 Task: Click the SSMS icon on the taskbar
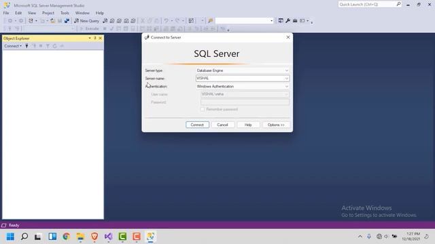(x=151, y=237)
